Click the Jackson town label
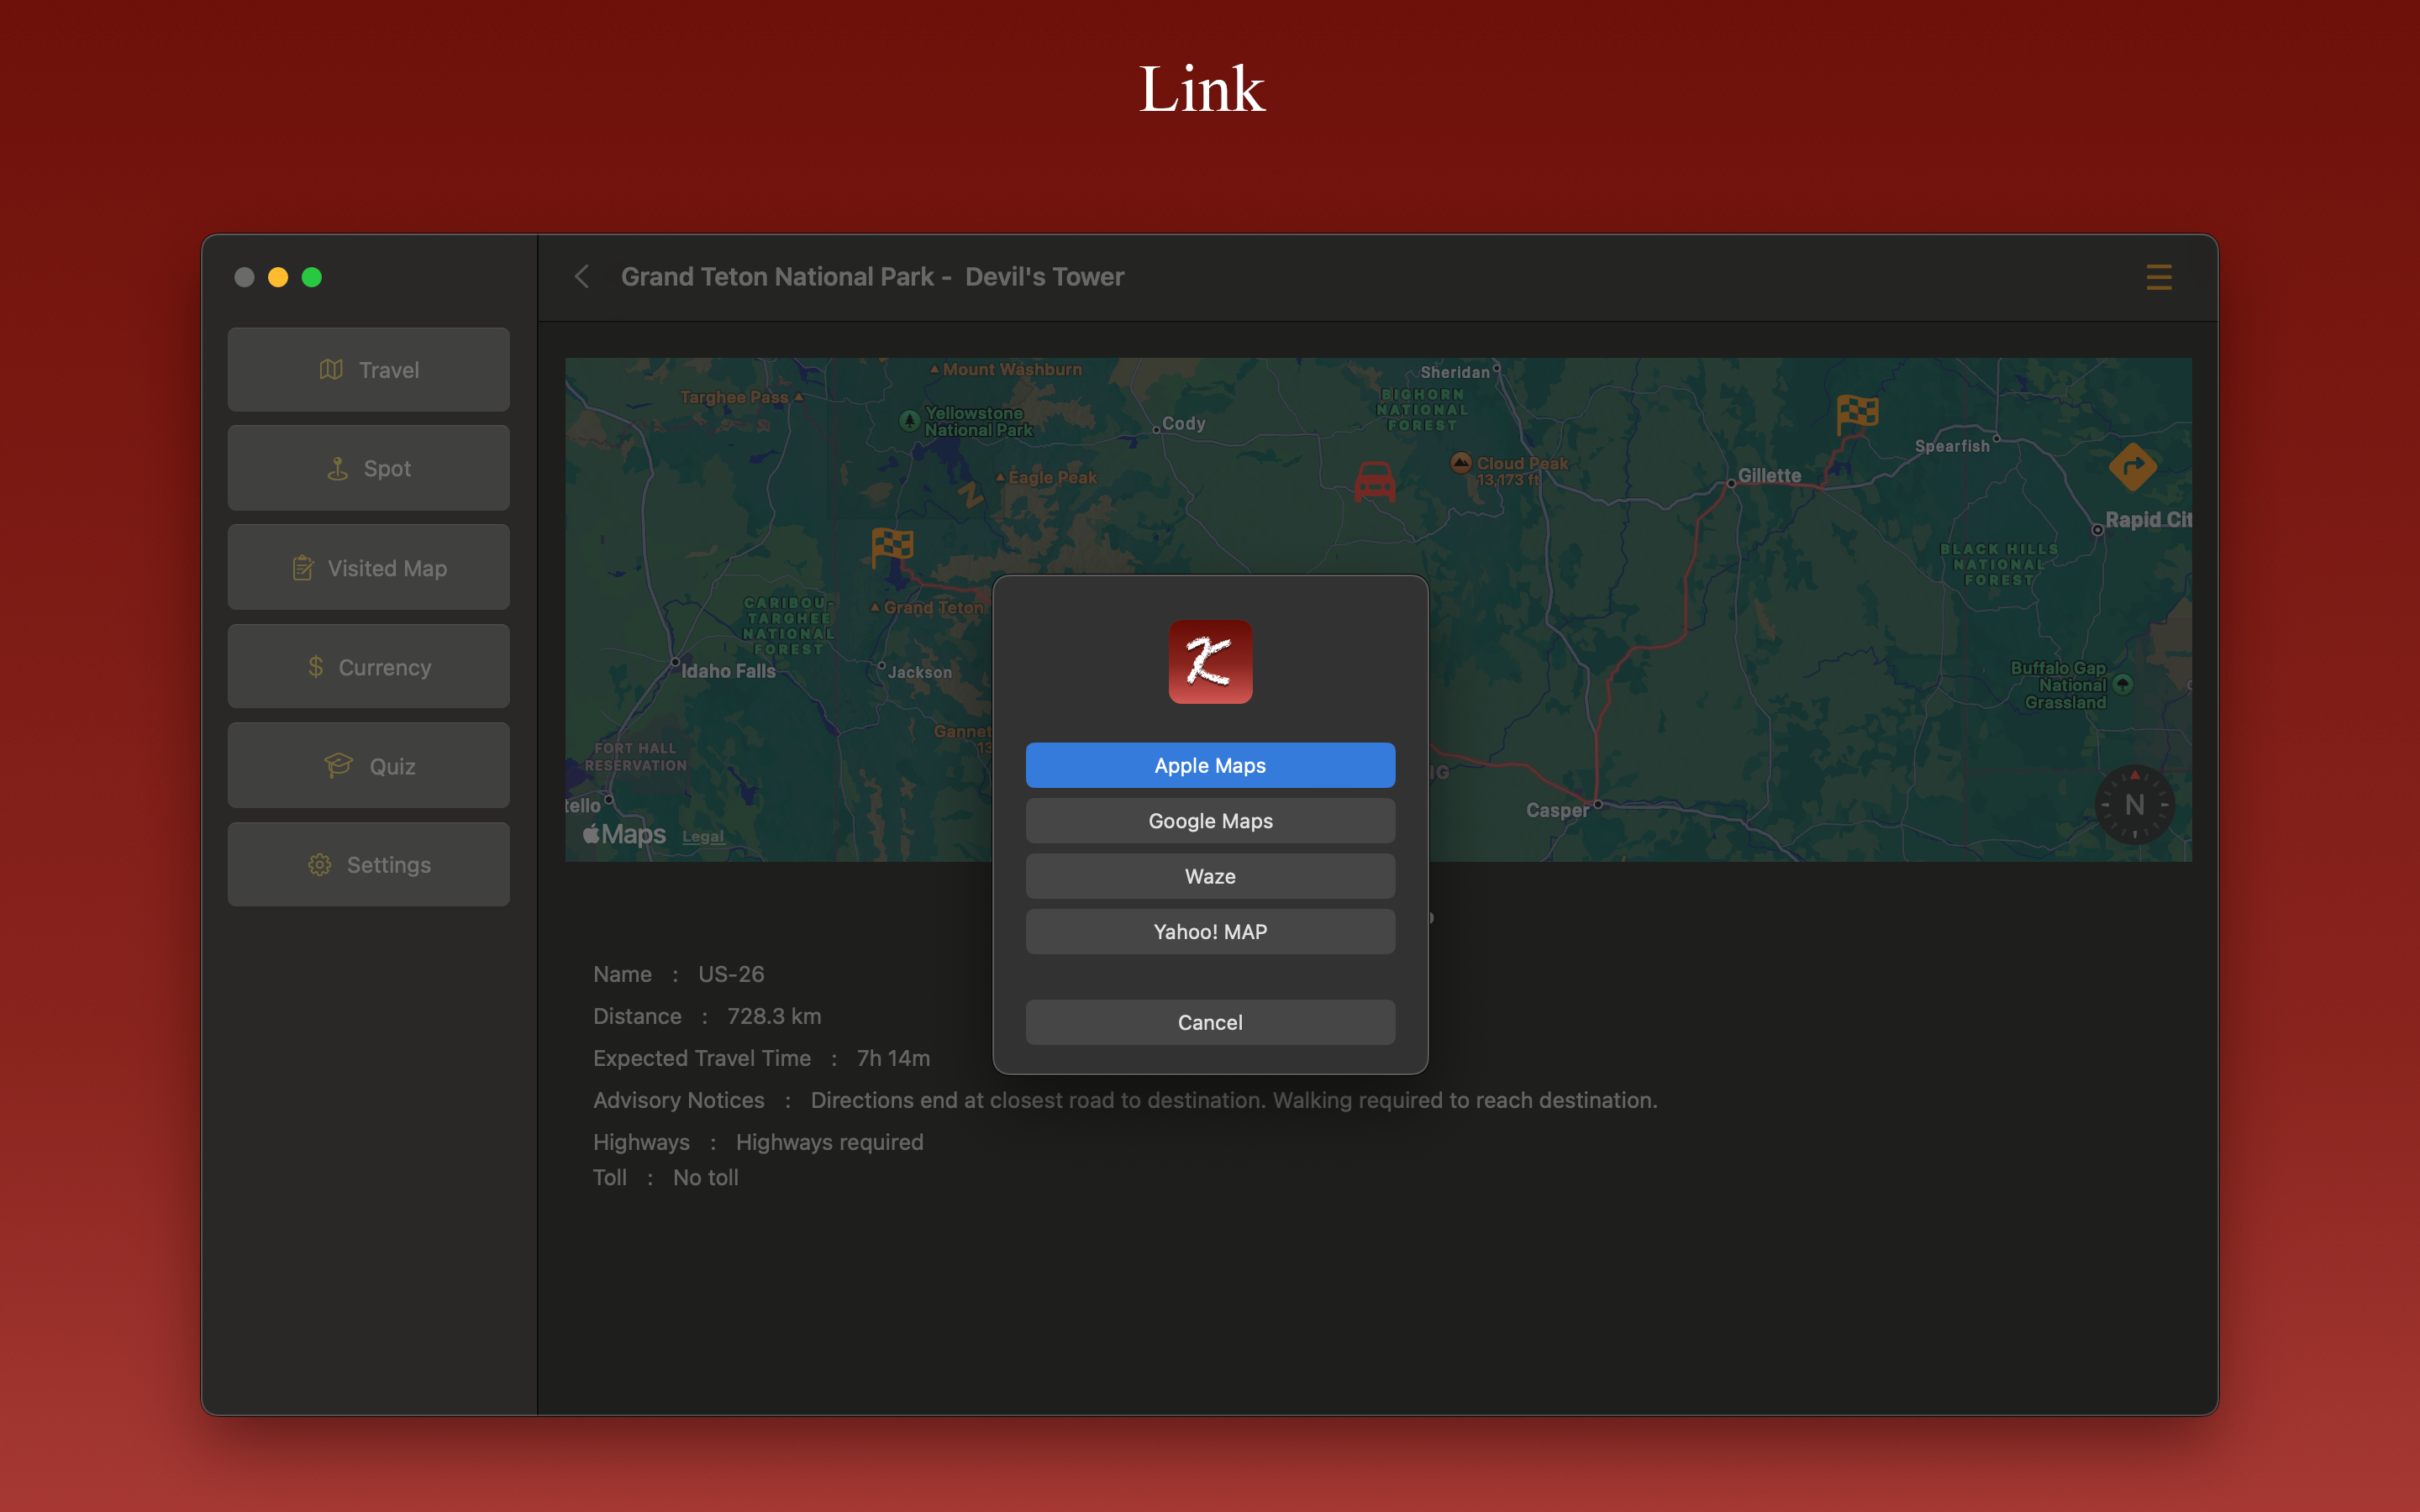The image size is (2420, 1512). (x=919, y=672)
